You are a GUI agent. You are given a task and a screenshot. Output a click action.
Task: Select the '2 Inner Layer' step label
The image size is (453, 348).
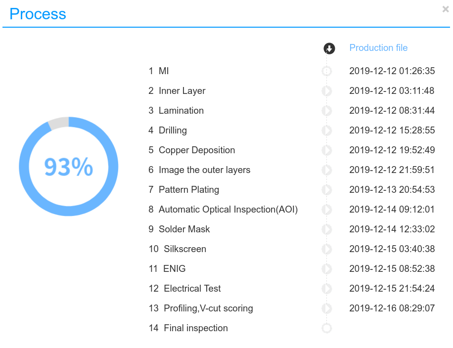[177, 90]
